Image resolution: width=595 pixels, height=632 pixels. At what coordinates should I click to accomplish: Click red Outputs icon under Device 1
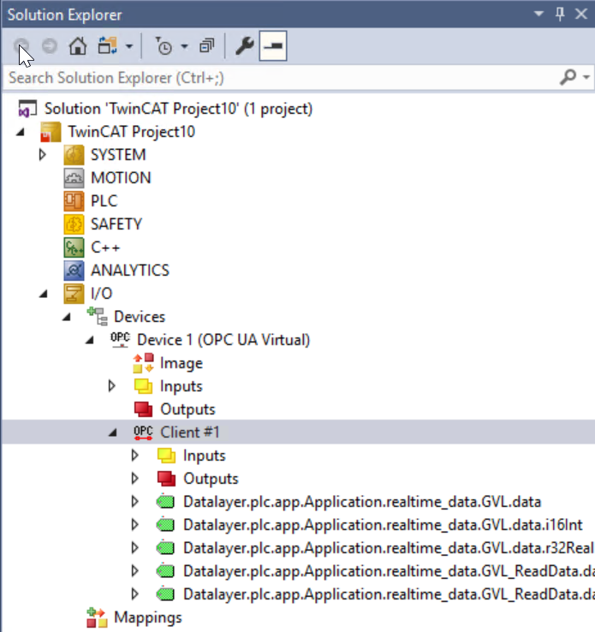coord(143,409)
